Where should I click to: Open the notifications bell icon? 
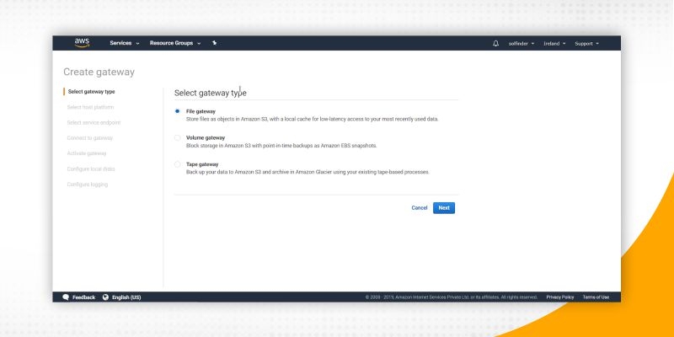coord(495,43)
